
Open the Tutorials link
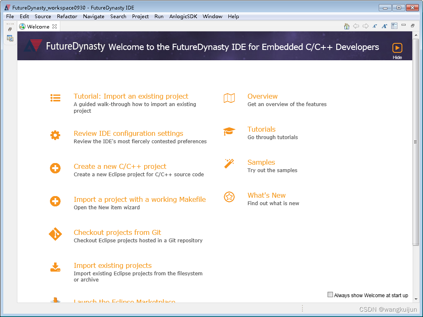pos(261,129)
